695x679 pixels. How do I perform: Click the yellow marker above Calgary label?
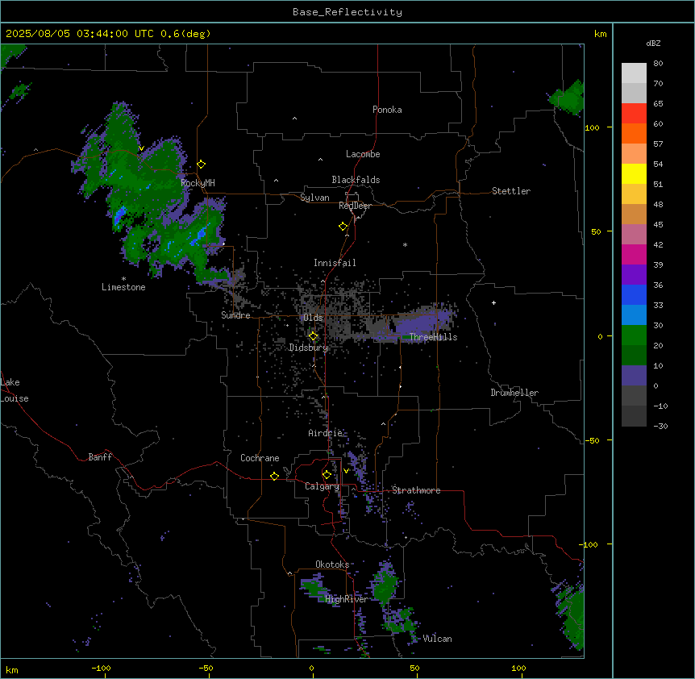pyautogui.click(x=327, y=475)
